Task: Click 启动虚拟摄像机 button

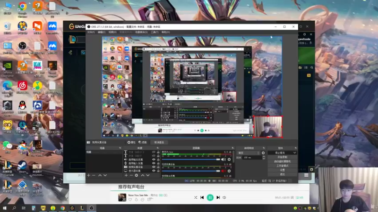Action: (282, 161)
